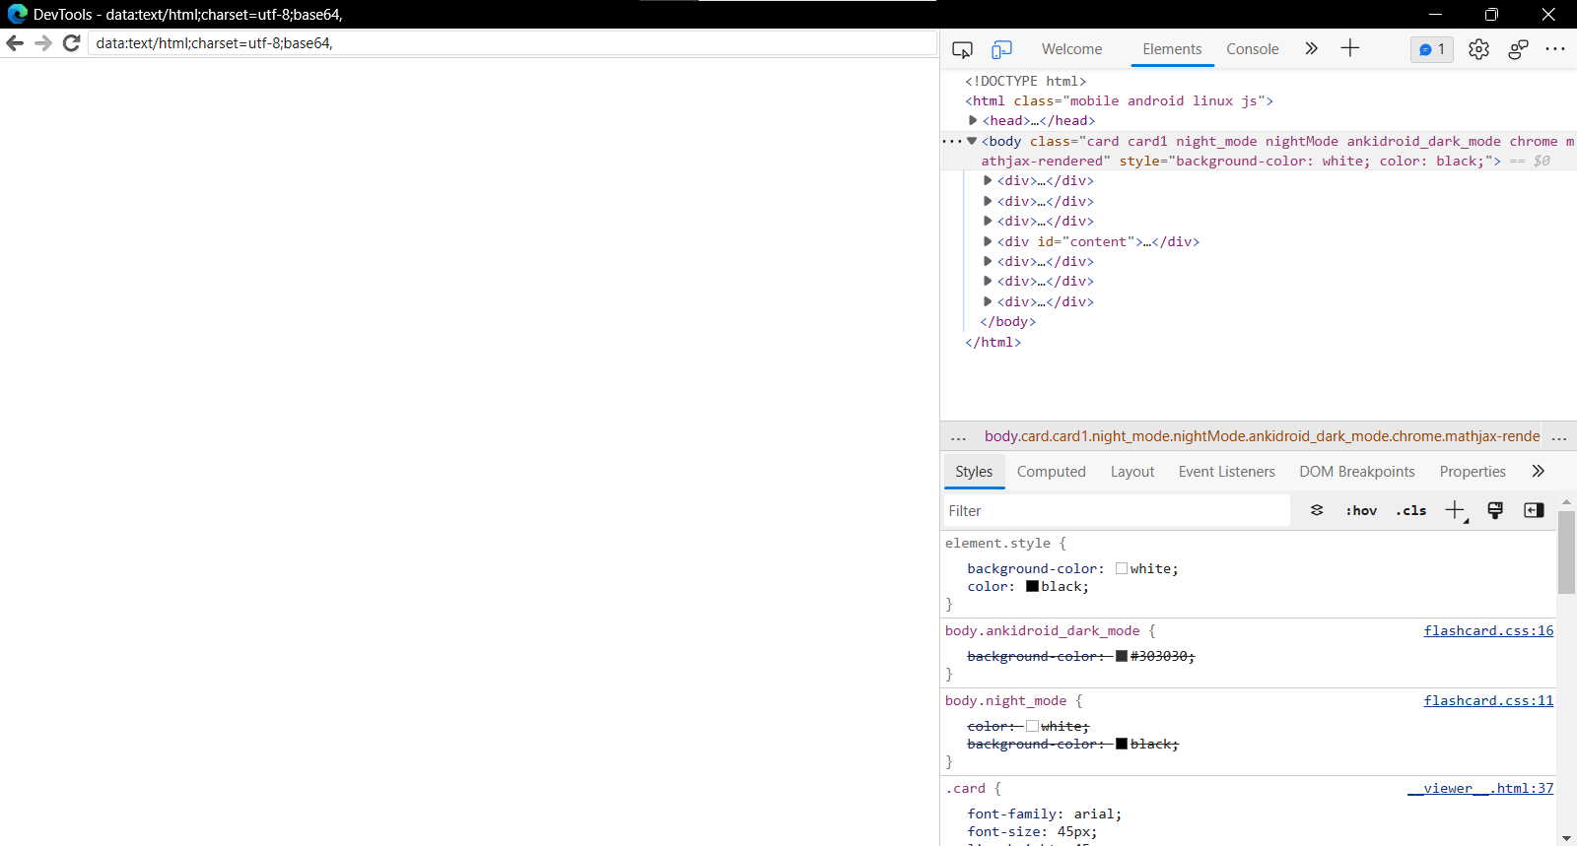
Task: Open the DOM Breakpoints tab
Action: [1357, 472]
